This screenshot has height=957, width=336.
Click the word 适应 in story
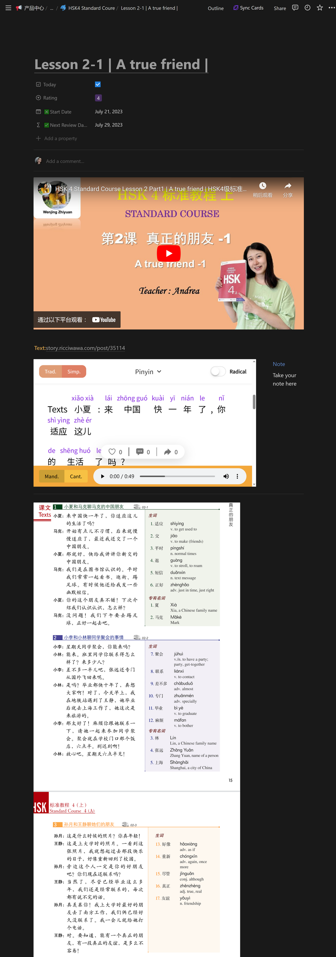coord(59,431)
